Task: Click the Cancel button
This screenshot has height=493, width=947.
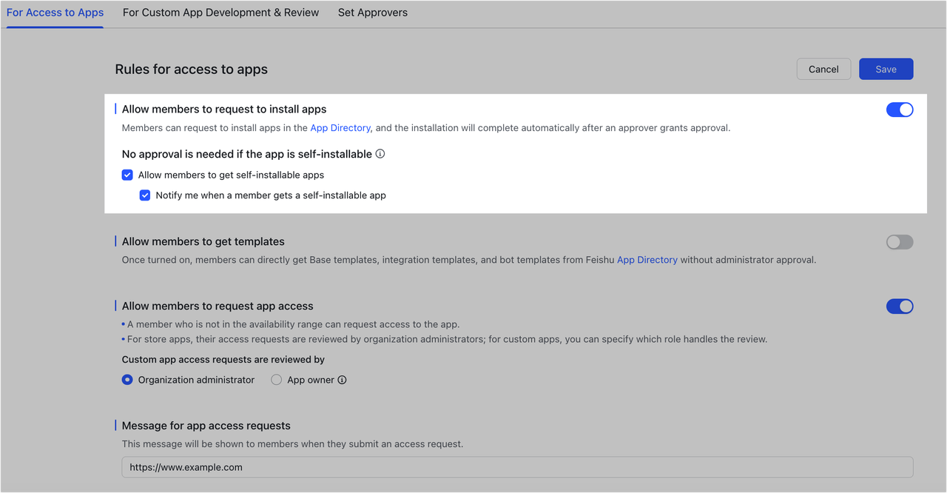Action: tap(823, 68)
